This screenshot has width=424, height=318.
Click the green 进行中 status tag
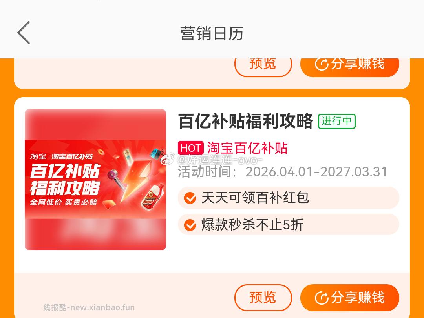coord(337,121)
